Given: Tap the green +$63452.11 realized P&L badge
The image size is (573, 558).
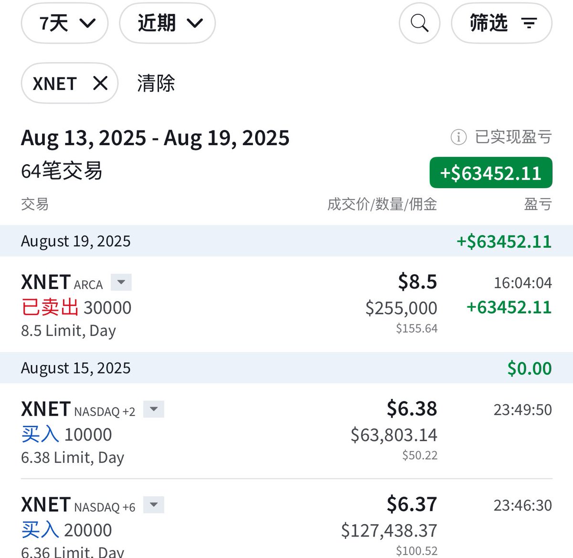Looking at the screenshot, I should (x=491, y=172).
